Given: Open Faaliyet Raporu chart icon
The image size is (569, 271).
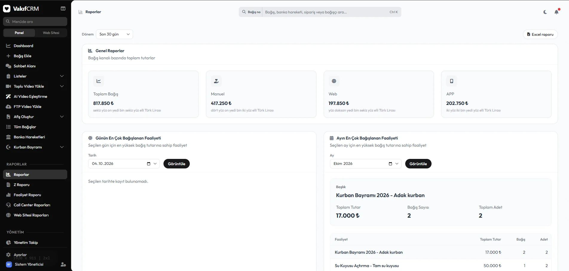Looking at the screenshot, I should pos(8,195).
